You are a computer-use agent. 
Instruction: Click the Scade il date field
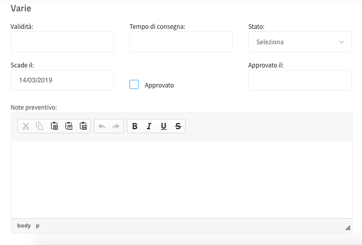pyautogui.click(x=62, y=80)
